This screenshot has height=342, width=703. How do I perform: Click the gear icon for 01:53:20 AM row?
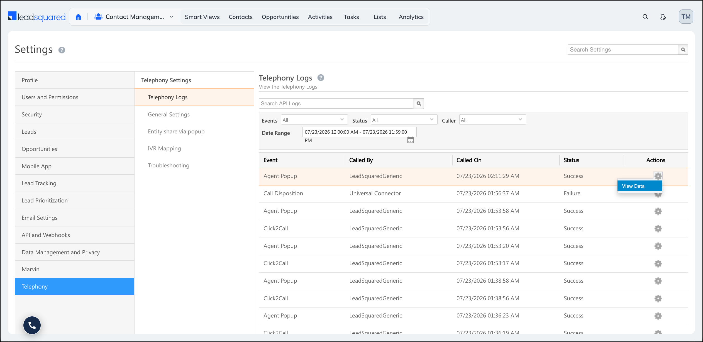[658, 246]
